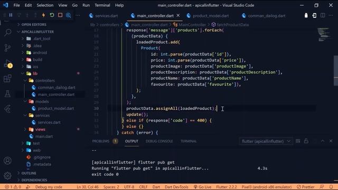The width and height of the screenshot is (338, 190).
Task: Open debug toolbar overflow ellipsis
Action: tap(78, 15)
